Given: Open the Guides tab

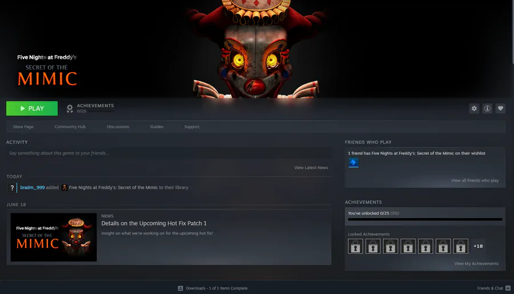Looking at the screenshot, I should (156, 126).
